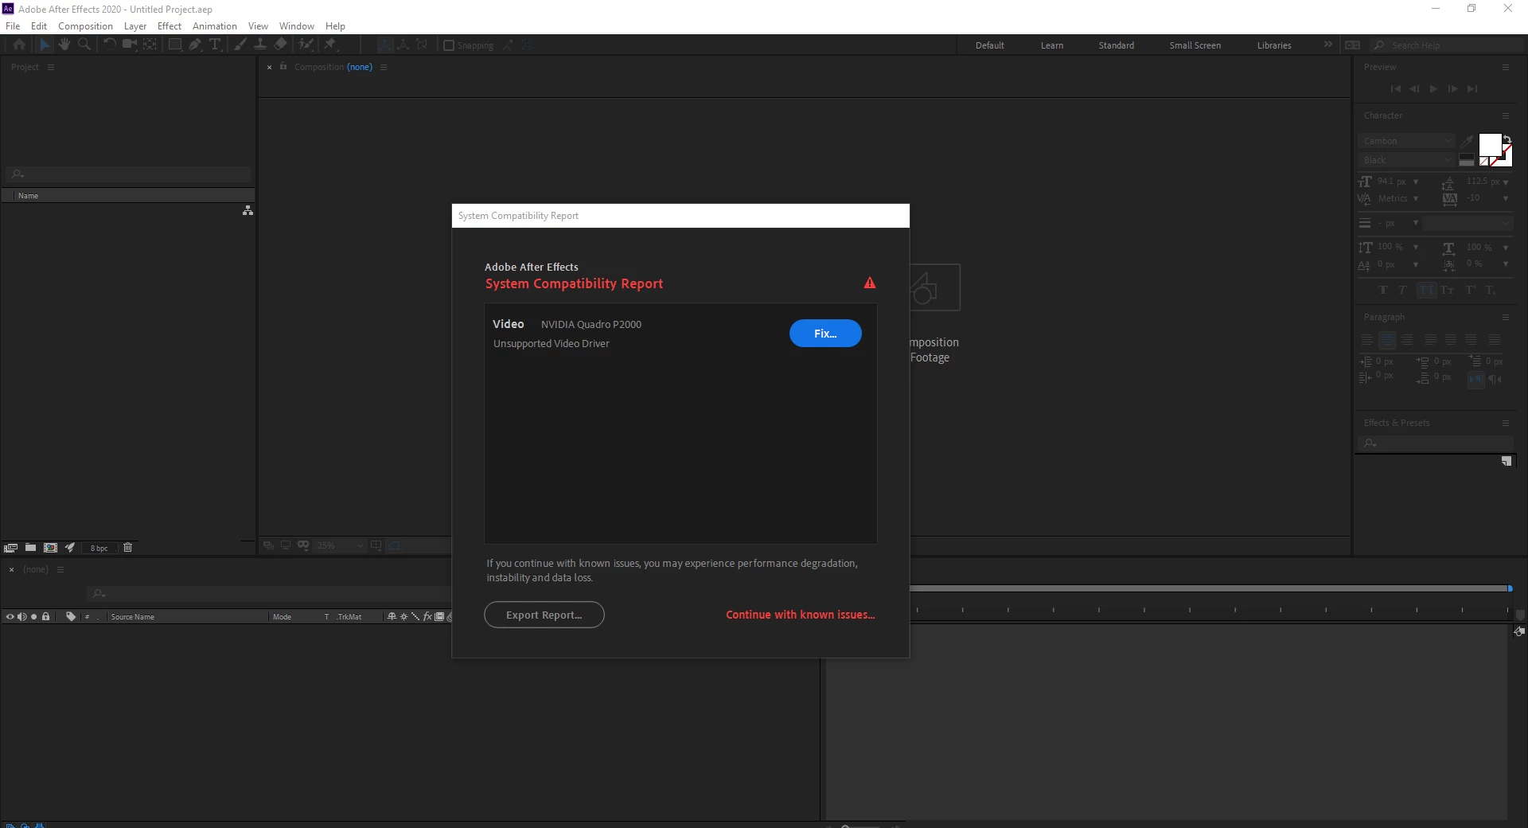Image resolution: width=1528 pixels, height=828 pixels.
Task: Select the Eraser tool
Action: pyautogui.click(x=280, y=45)
